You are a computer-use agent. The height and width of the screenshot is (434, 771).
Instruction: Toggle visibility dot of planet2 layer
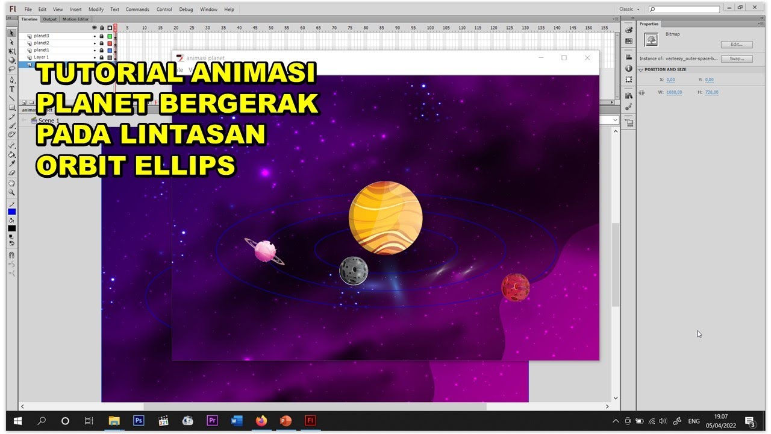[95, 43]
